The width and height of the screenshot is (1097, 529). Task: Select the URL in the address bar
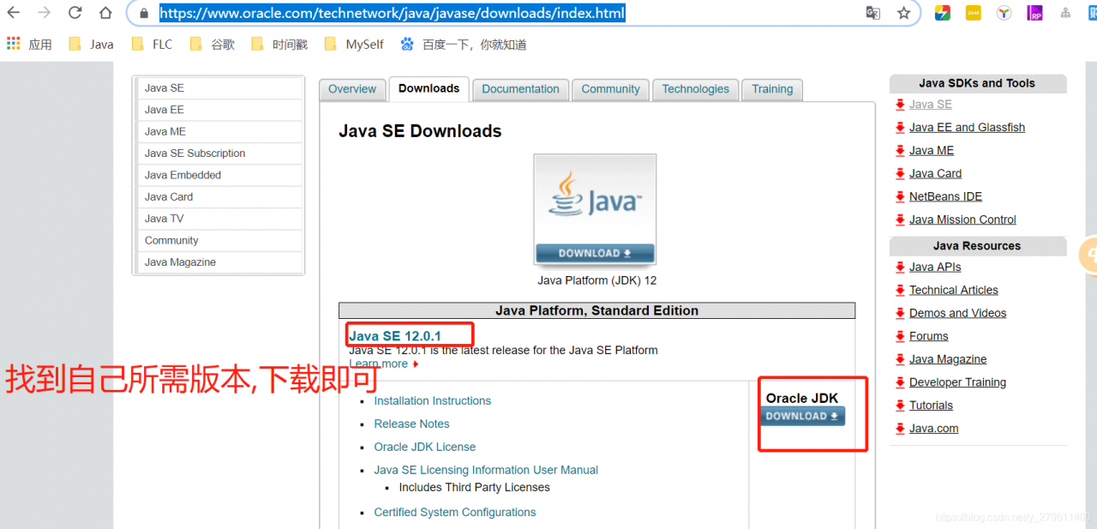393,14
